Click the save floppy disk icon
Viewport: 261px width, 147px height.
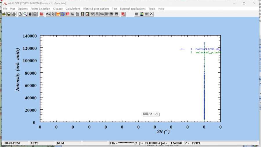[9, 14]
